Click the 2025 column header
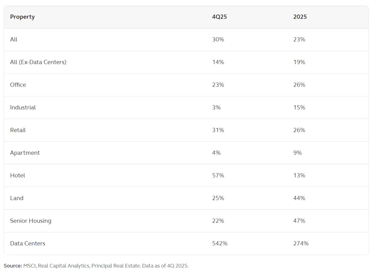This screenshot has width=373, height=272. 300,17
